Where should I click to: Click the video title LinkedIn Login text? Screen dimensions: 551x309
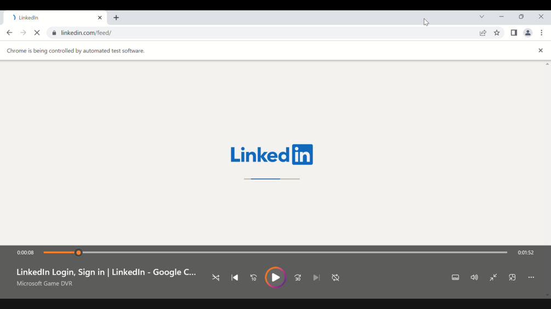click(106, 272)
